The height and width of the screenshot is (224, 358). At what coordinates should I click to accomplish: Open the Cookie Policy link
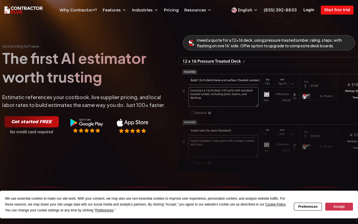[275, 204]
